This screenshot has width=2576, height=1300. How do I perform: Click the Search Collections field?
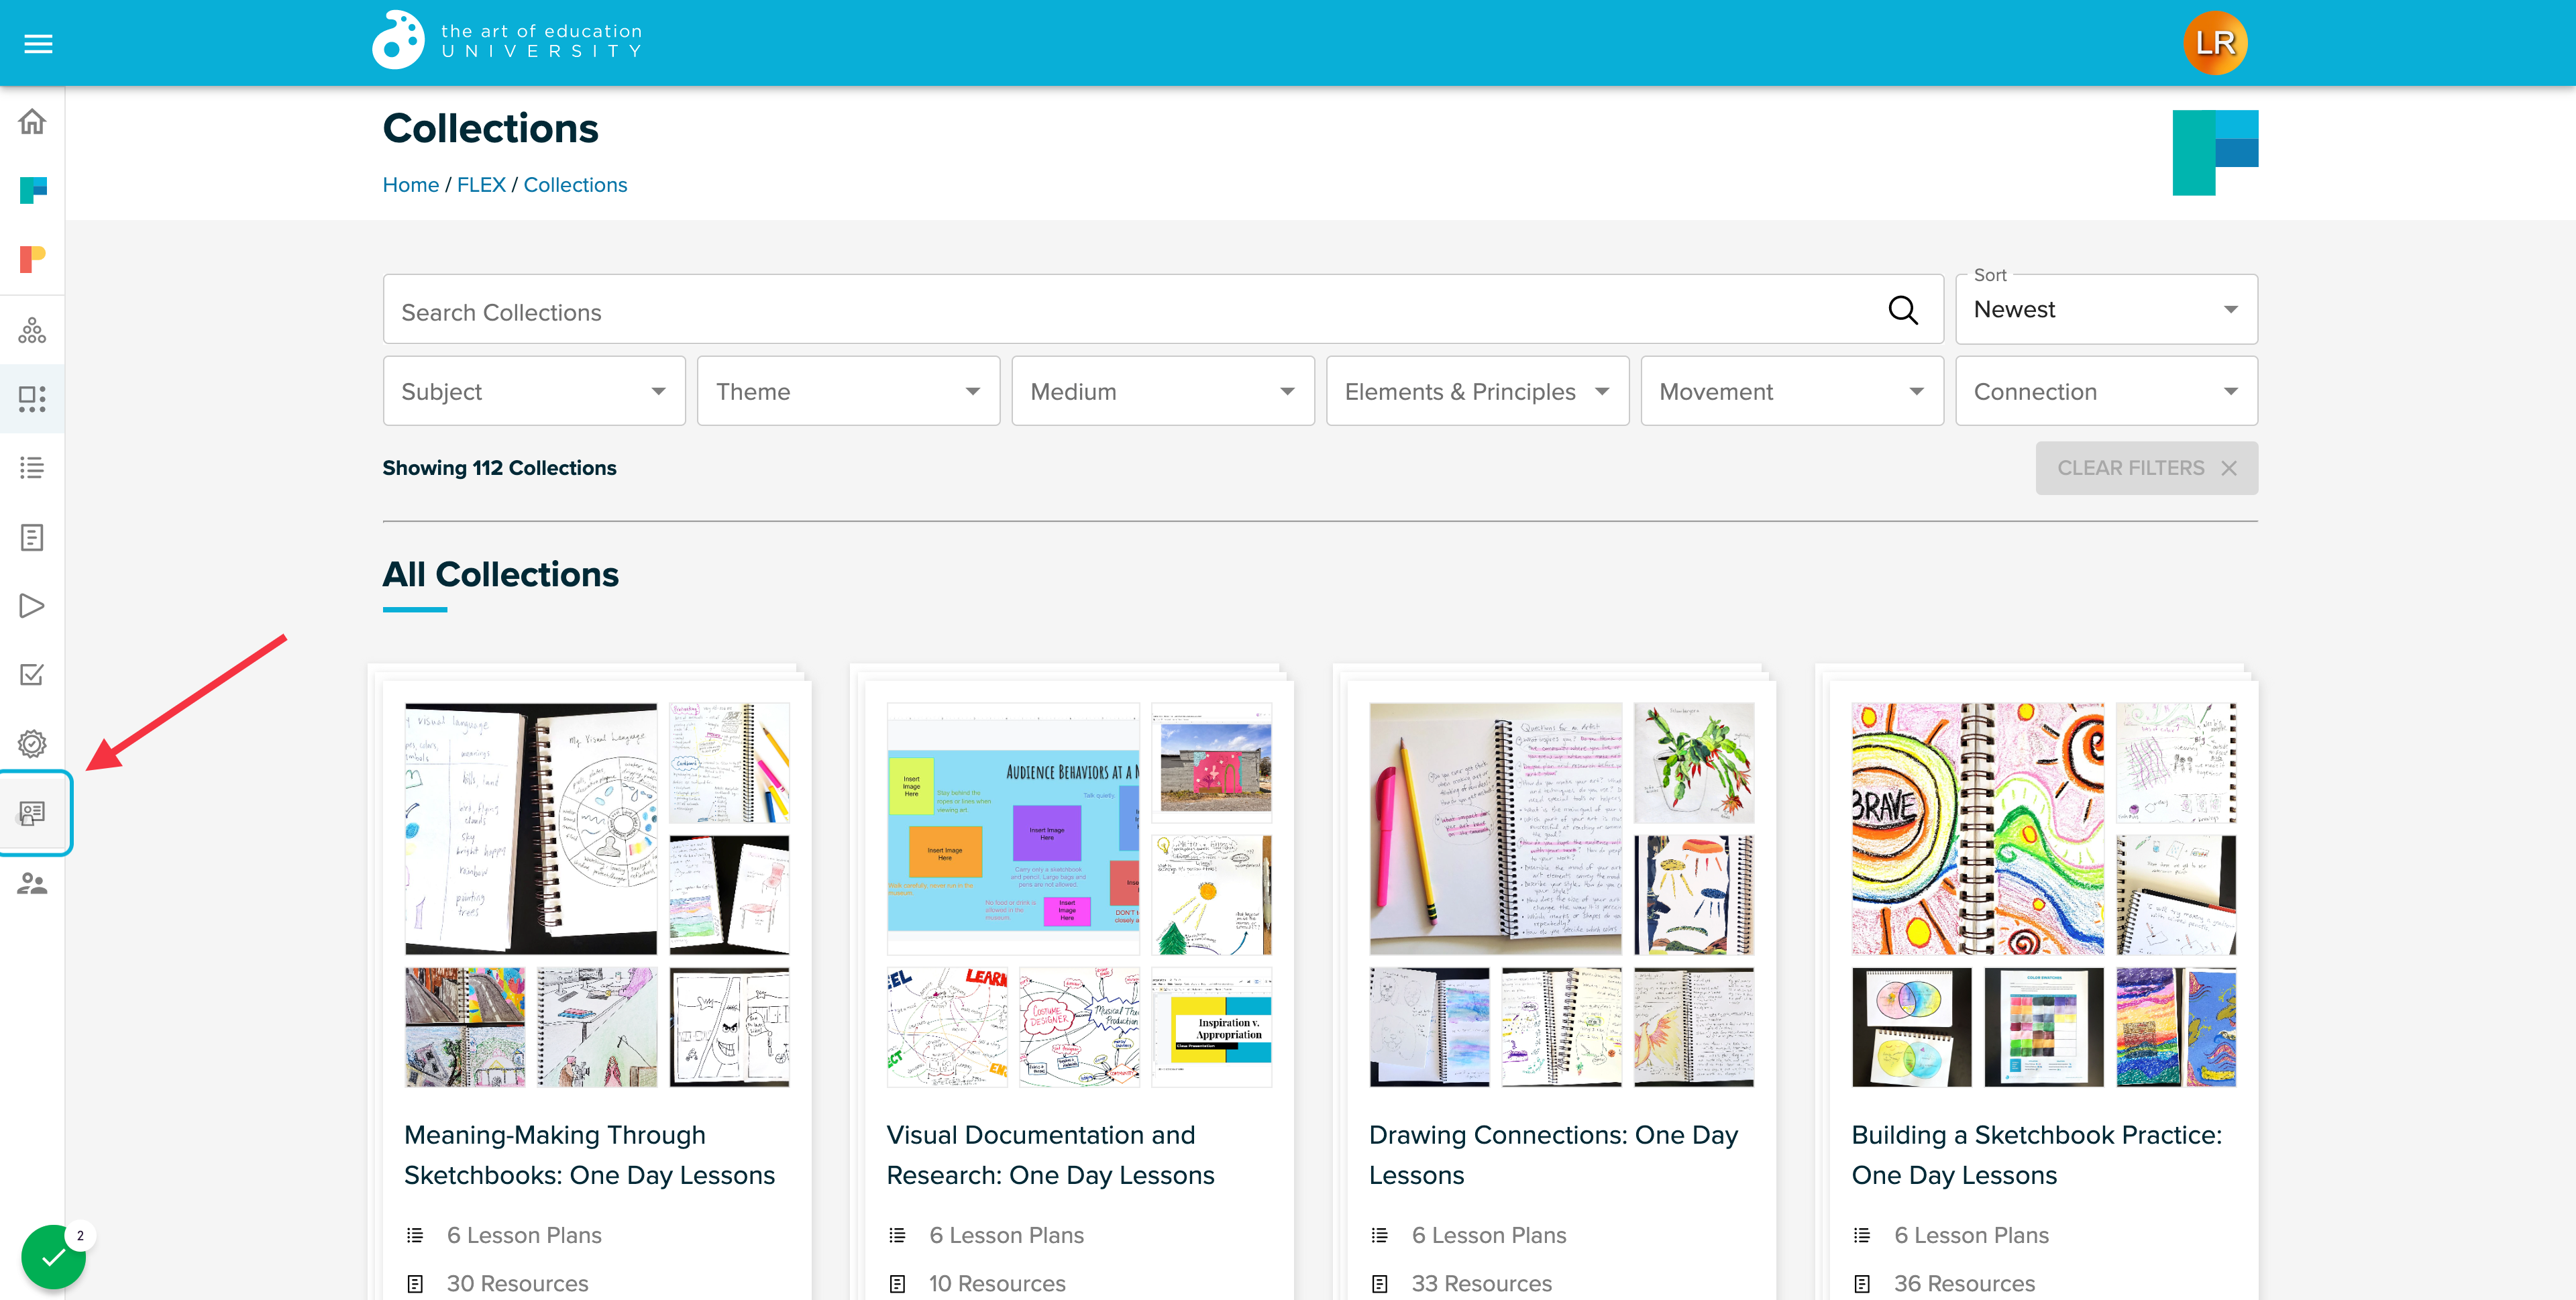click(x=1163, y=310)
